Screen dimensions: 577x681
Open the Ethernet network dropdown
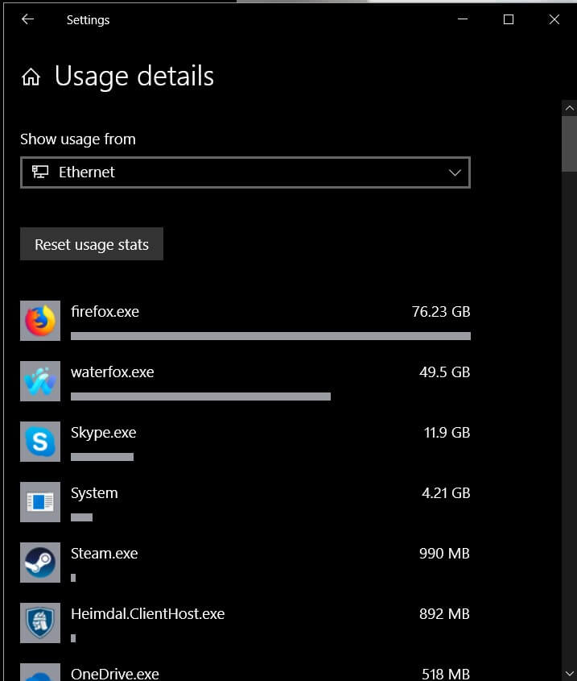tap(245, 172)
